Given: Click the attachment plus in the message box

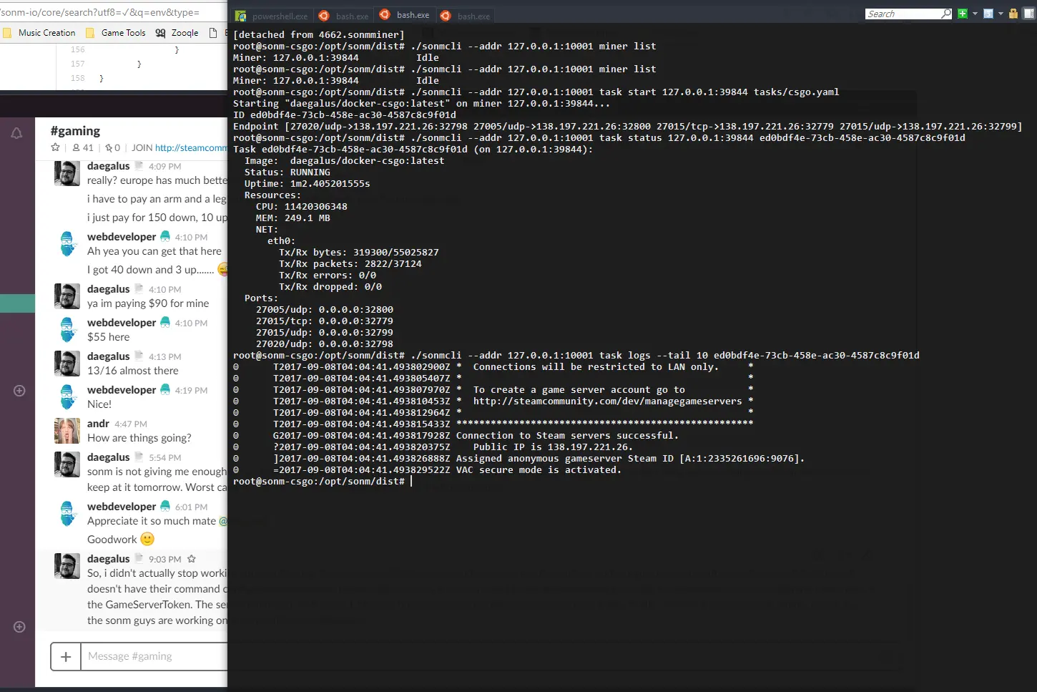Looking at the screenshot, I should click(65, 656).
